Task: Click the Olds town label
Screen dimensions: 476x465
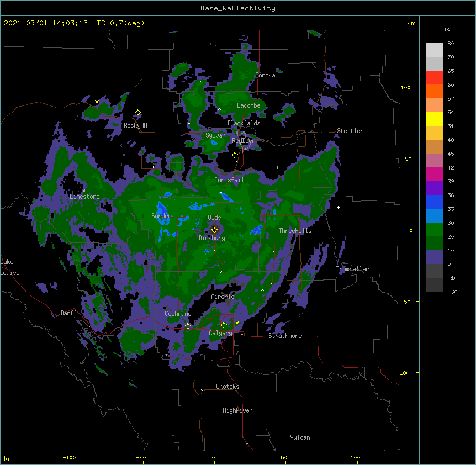Action: click(214, 218)
